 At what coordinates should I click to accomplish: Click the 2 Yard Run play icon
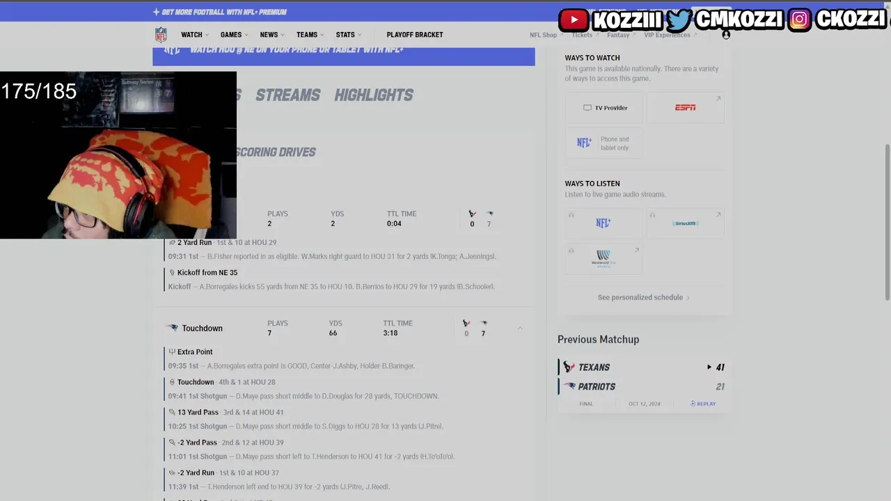point(172,242)
